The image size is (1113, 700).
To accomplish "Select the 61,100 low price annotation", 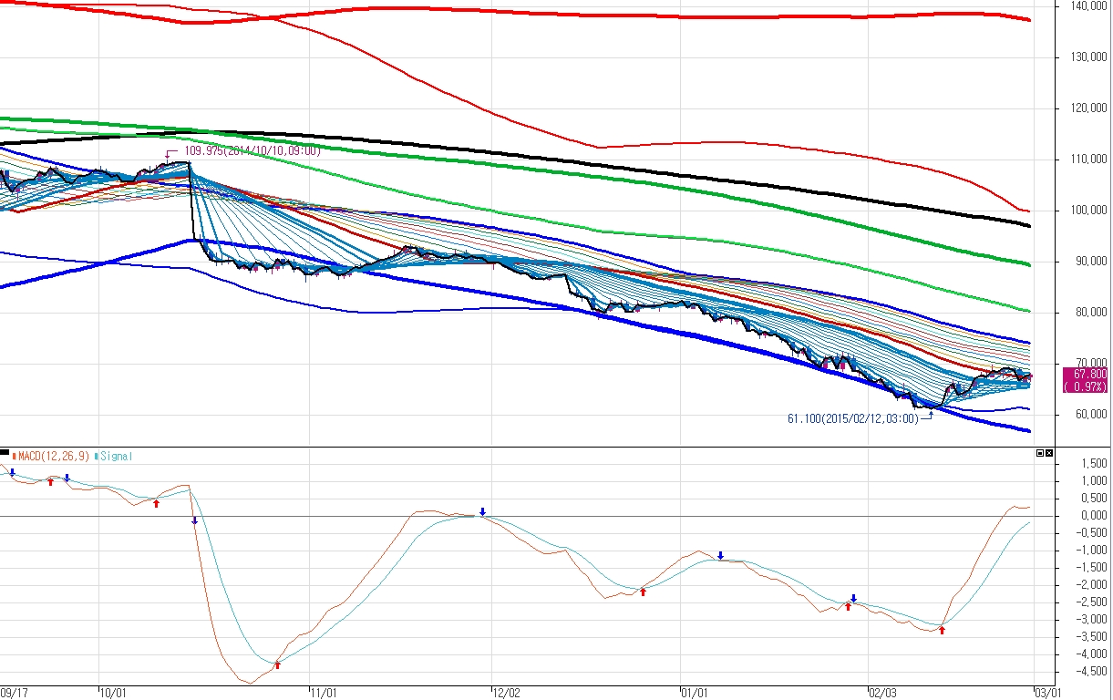I will (852, 419).
